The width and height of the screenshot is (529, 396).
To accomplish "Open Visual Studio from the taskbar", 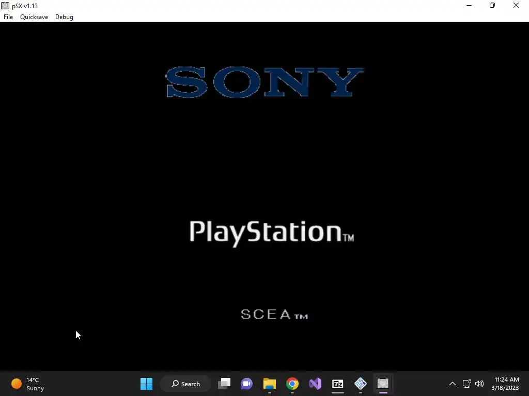I will [x=315, y=384].
